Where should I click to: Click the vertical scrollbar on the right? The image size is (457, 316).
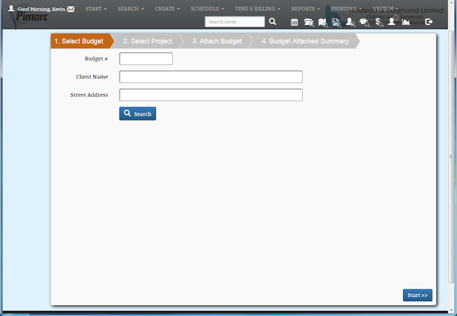point(451,156)
